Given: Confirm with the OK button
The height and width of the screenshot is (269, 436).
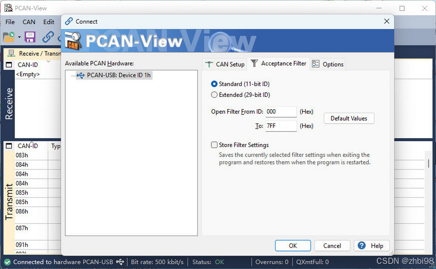Looking at the screenshot, I should pyautogui.click(x=293, y=245).
